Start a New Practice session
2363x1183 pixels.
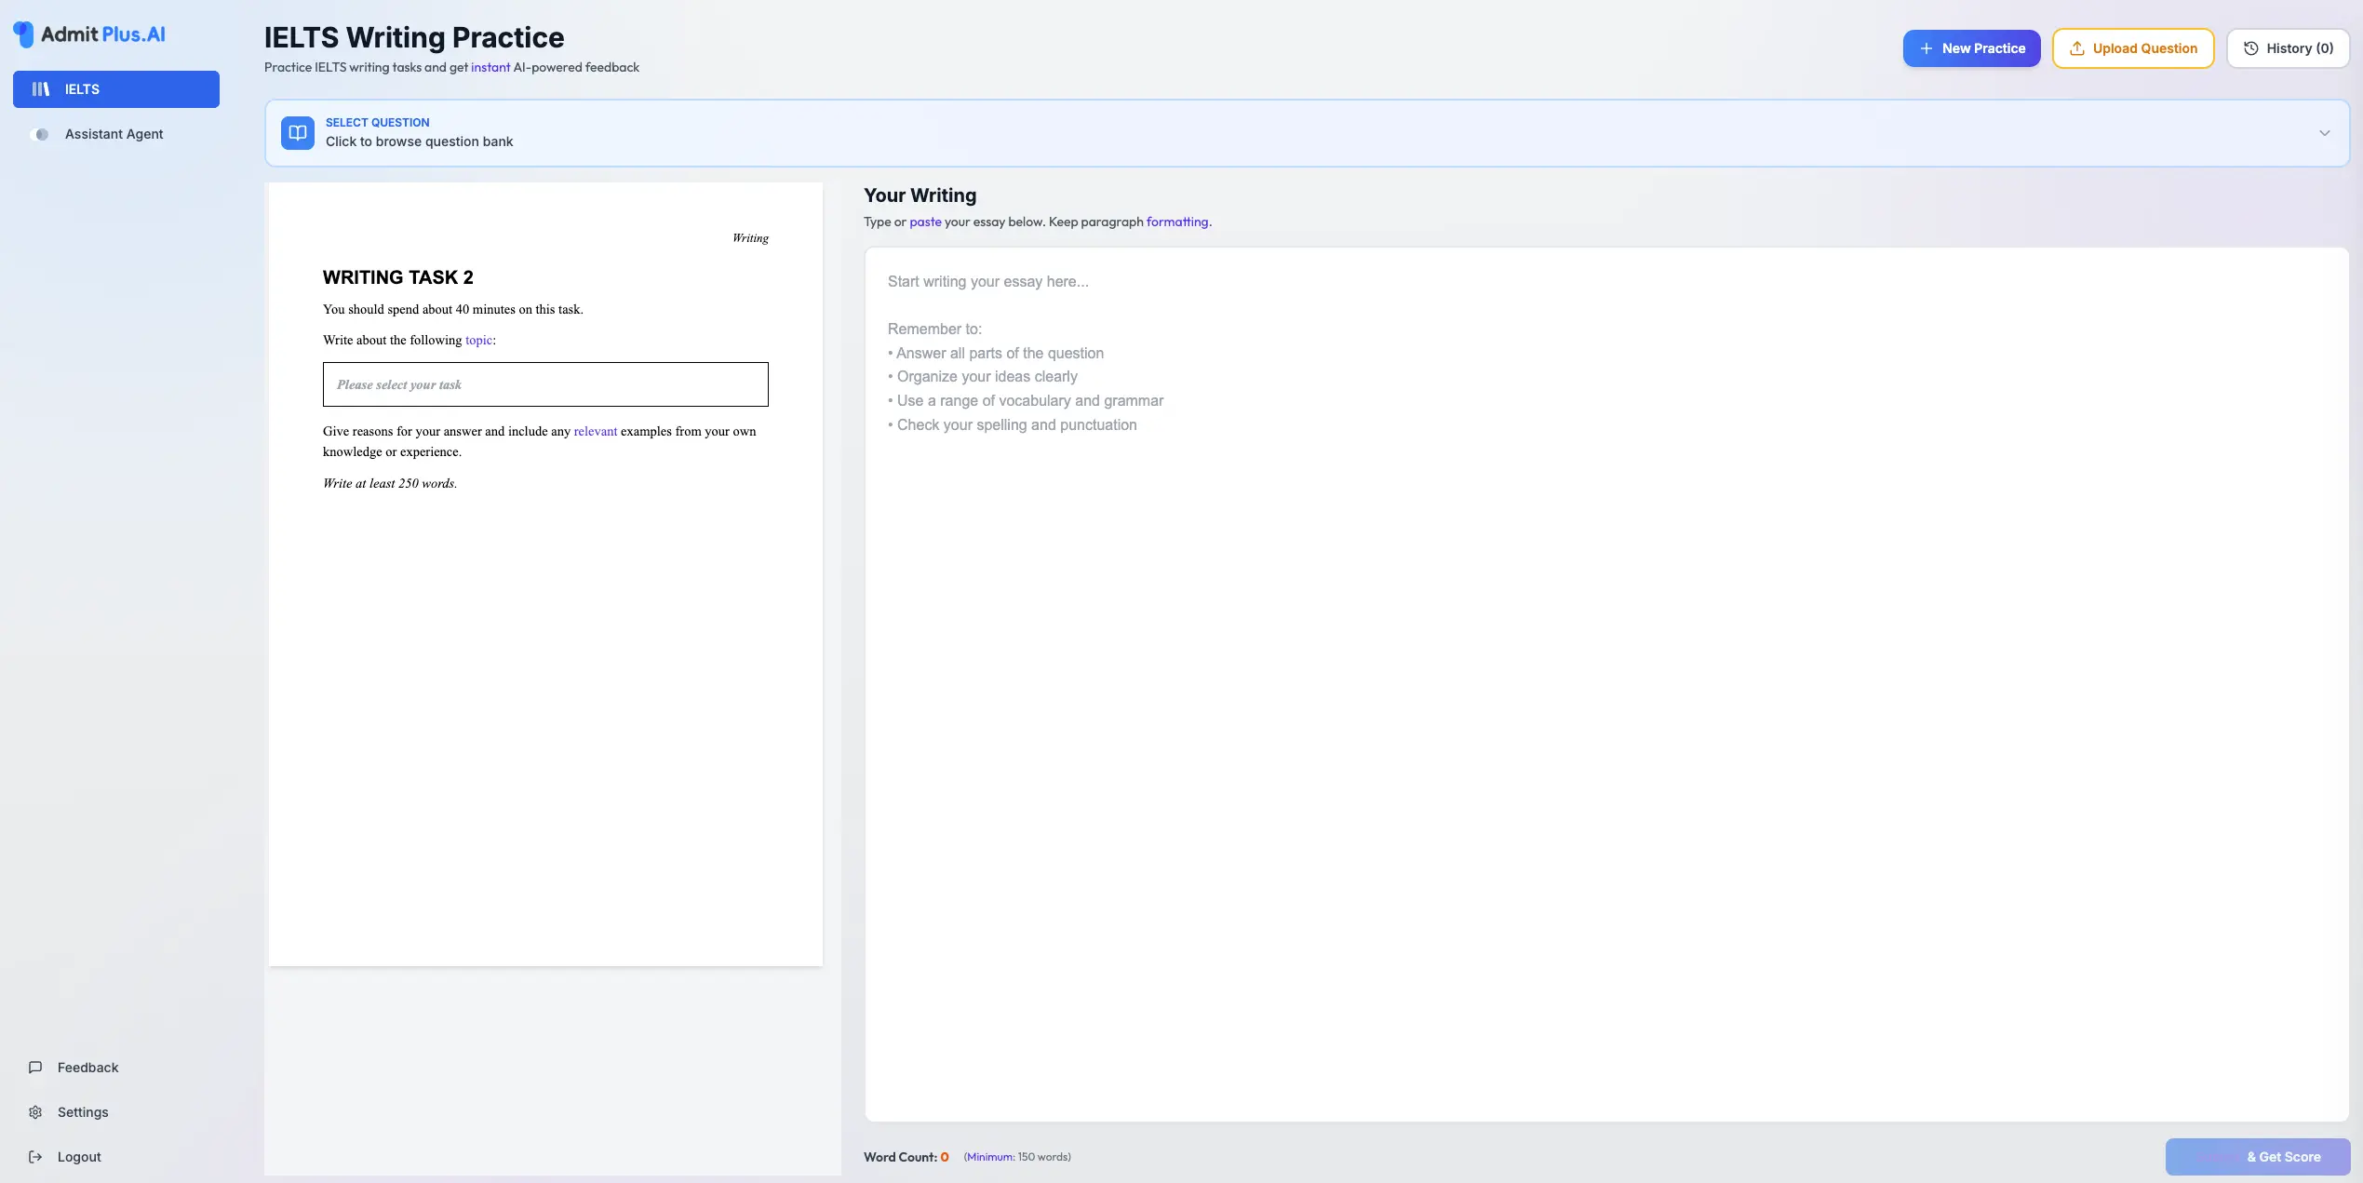[x=1971, y=48]
